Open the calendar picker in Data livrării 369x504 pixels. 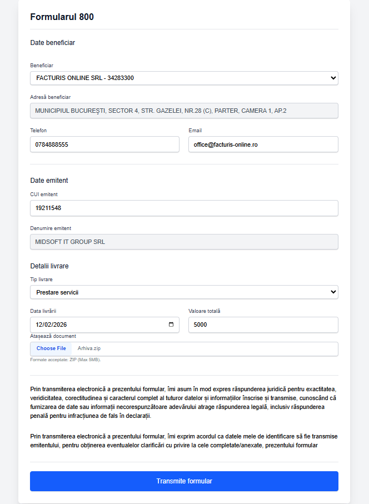click(x=171, y=325)
